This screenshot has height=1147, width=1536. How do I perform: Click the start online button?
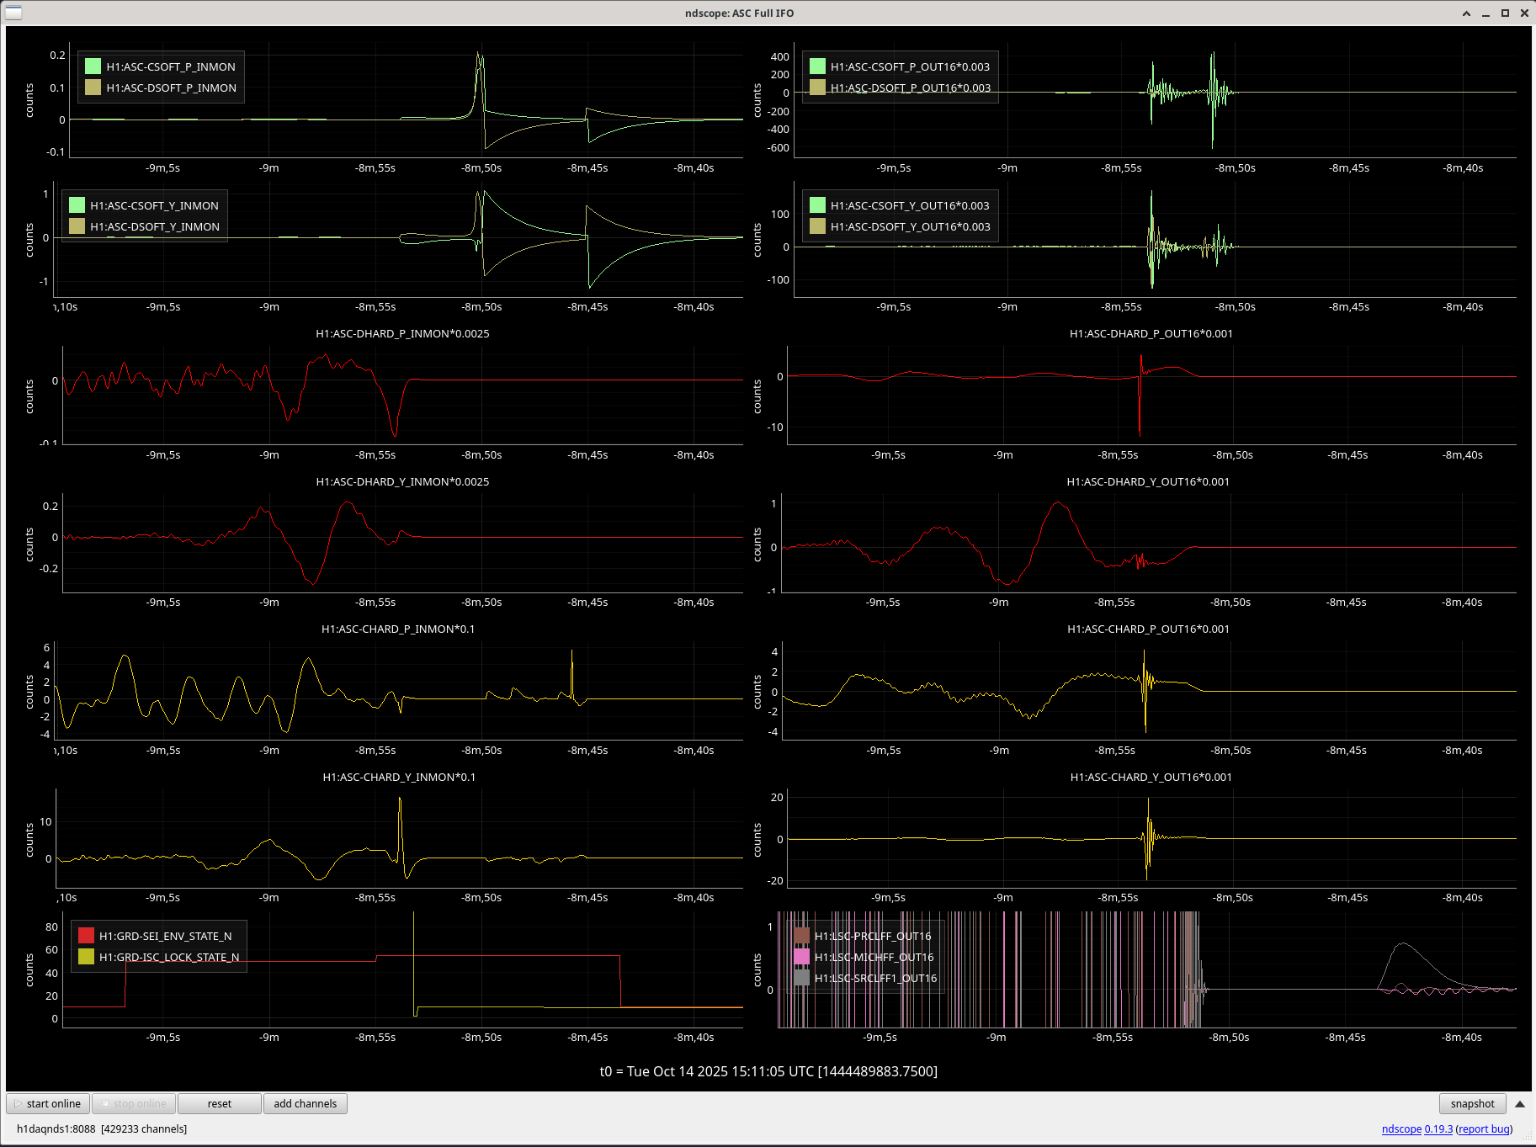click(48, 1103)
